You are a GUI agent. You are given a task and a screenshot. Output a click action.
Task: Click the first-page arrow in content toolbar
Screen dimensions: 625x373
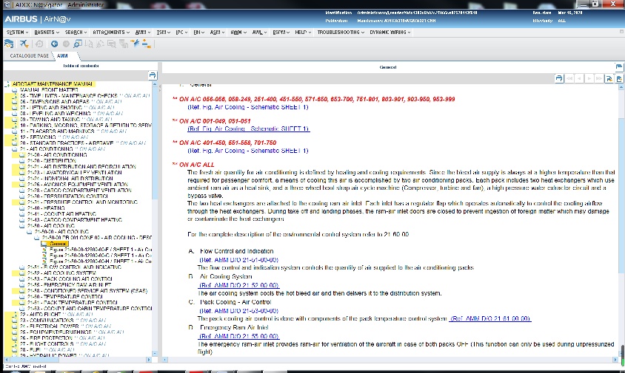coord(569,79)
